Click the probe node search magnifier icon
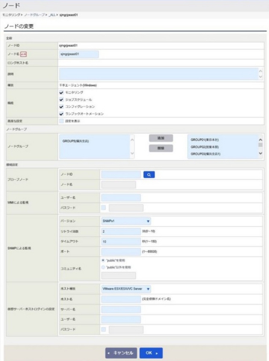This screenshot has height=361, width=269. click(149, 174)
